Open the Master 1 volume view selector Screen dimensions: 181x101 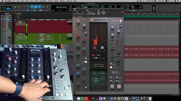click(x=20, y=23)
